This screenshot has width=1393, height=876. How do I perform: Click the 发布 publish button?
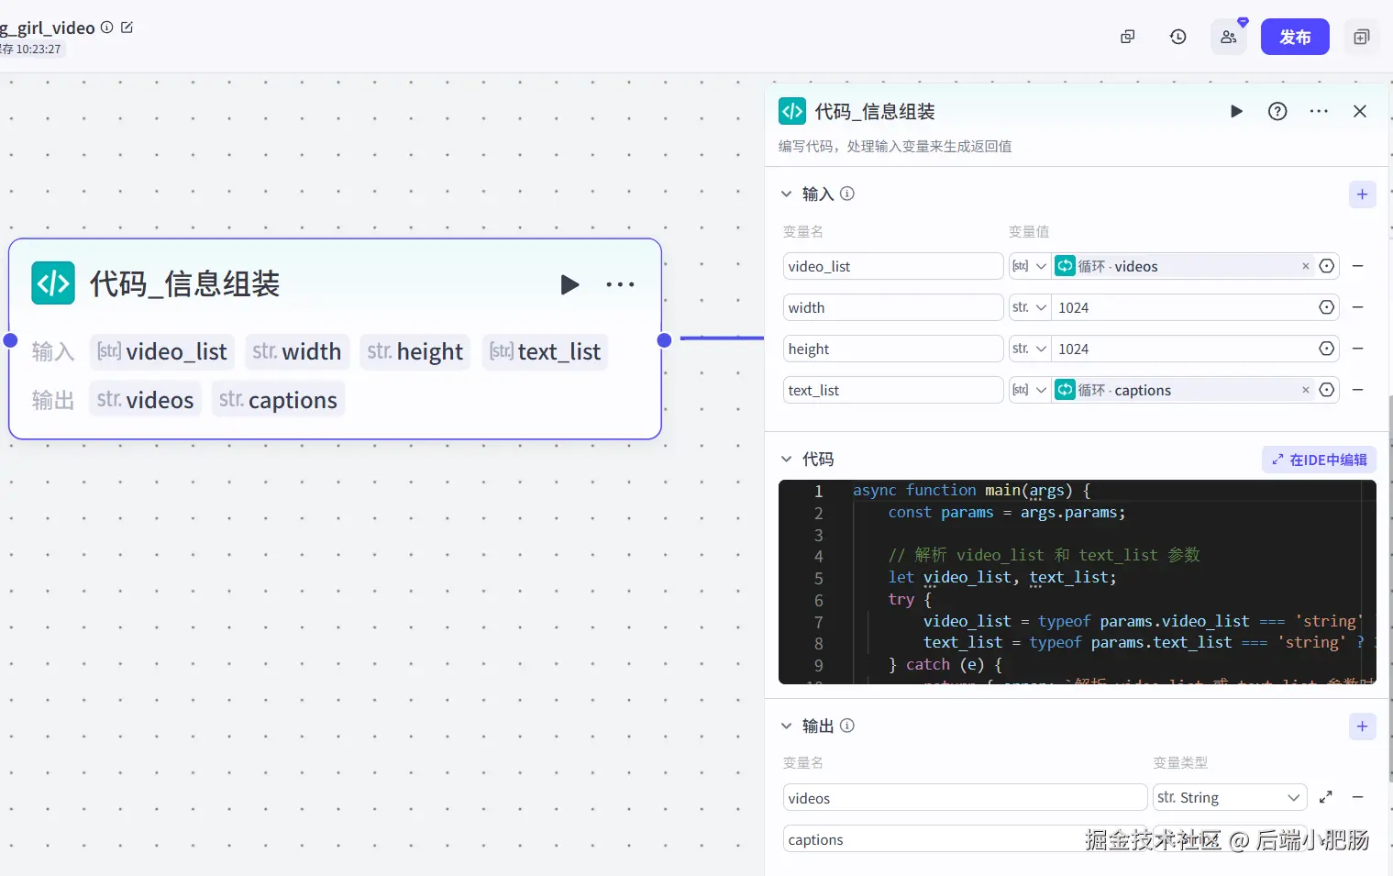pyautogui.click(x=1295, y=37)
